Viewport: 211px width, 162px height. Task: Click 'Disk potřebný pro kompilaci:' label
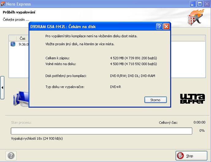[66, 76]
